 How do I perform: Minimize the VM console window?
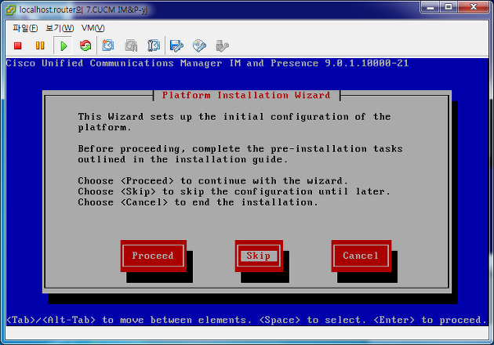coord(430,7)
